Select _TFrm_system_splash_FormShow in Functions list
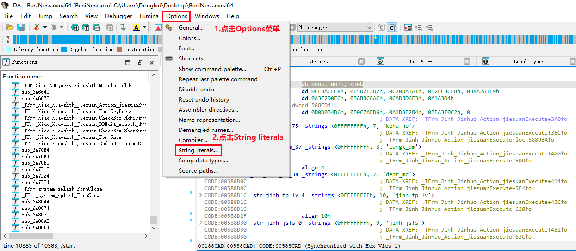The height and width of the screenshot is (251, 576). tap(61, 195)
